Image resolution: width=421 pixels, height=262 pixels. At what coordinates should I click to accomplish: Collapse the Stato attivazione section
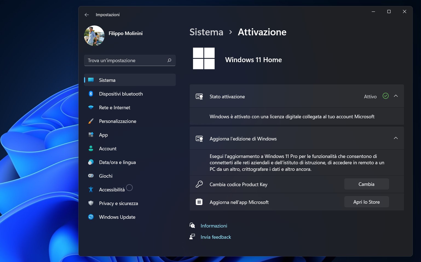point(396,96)
